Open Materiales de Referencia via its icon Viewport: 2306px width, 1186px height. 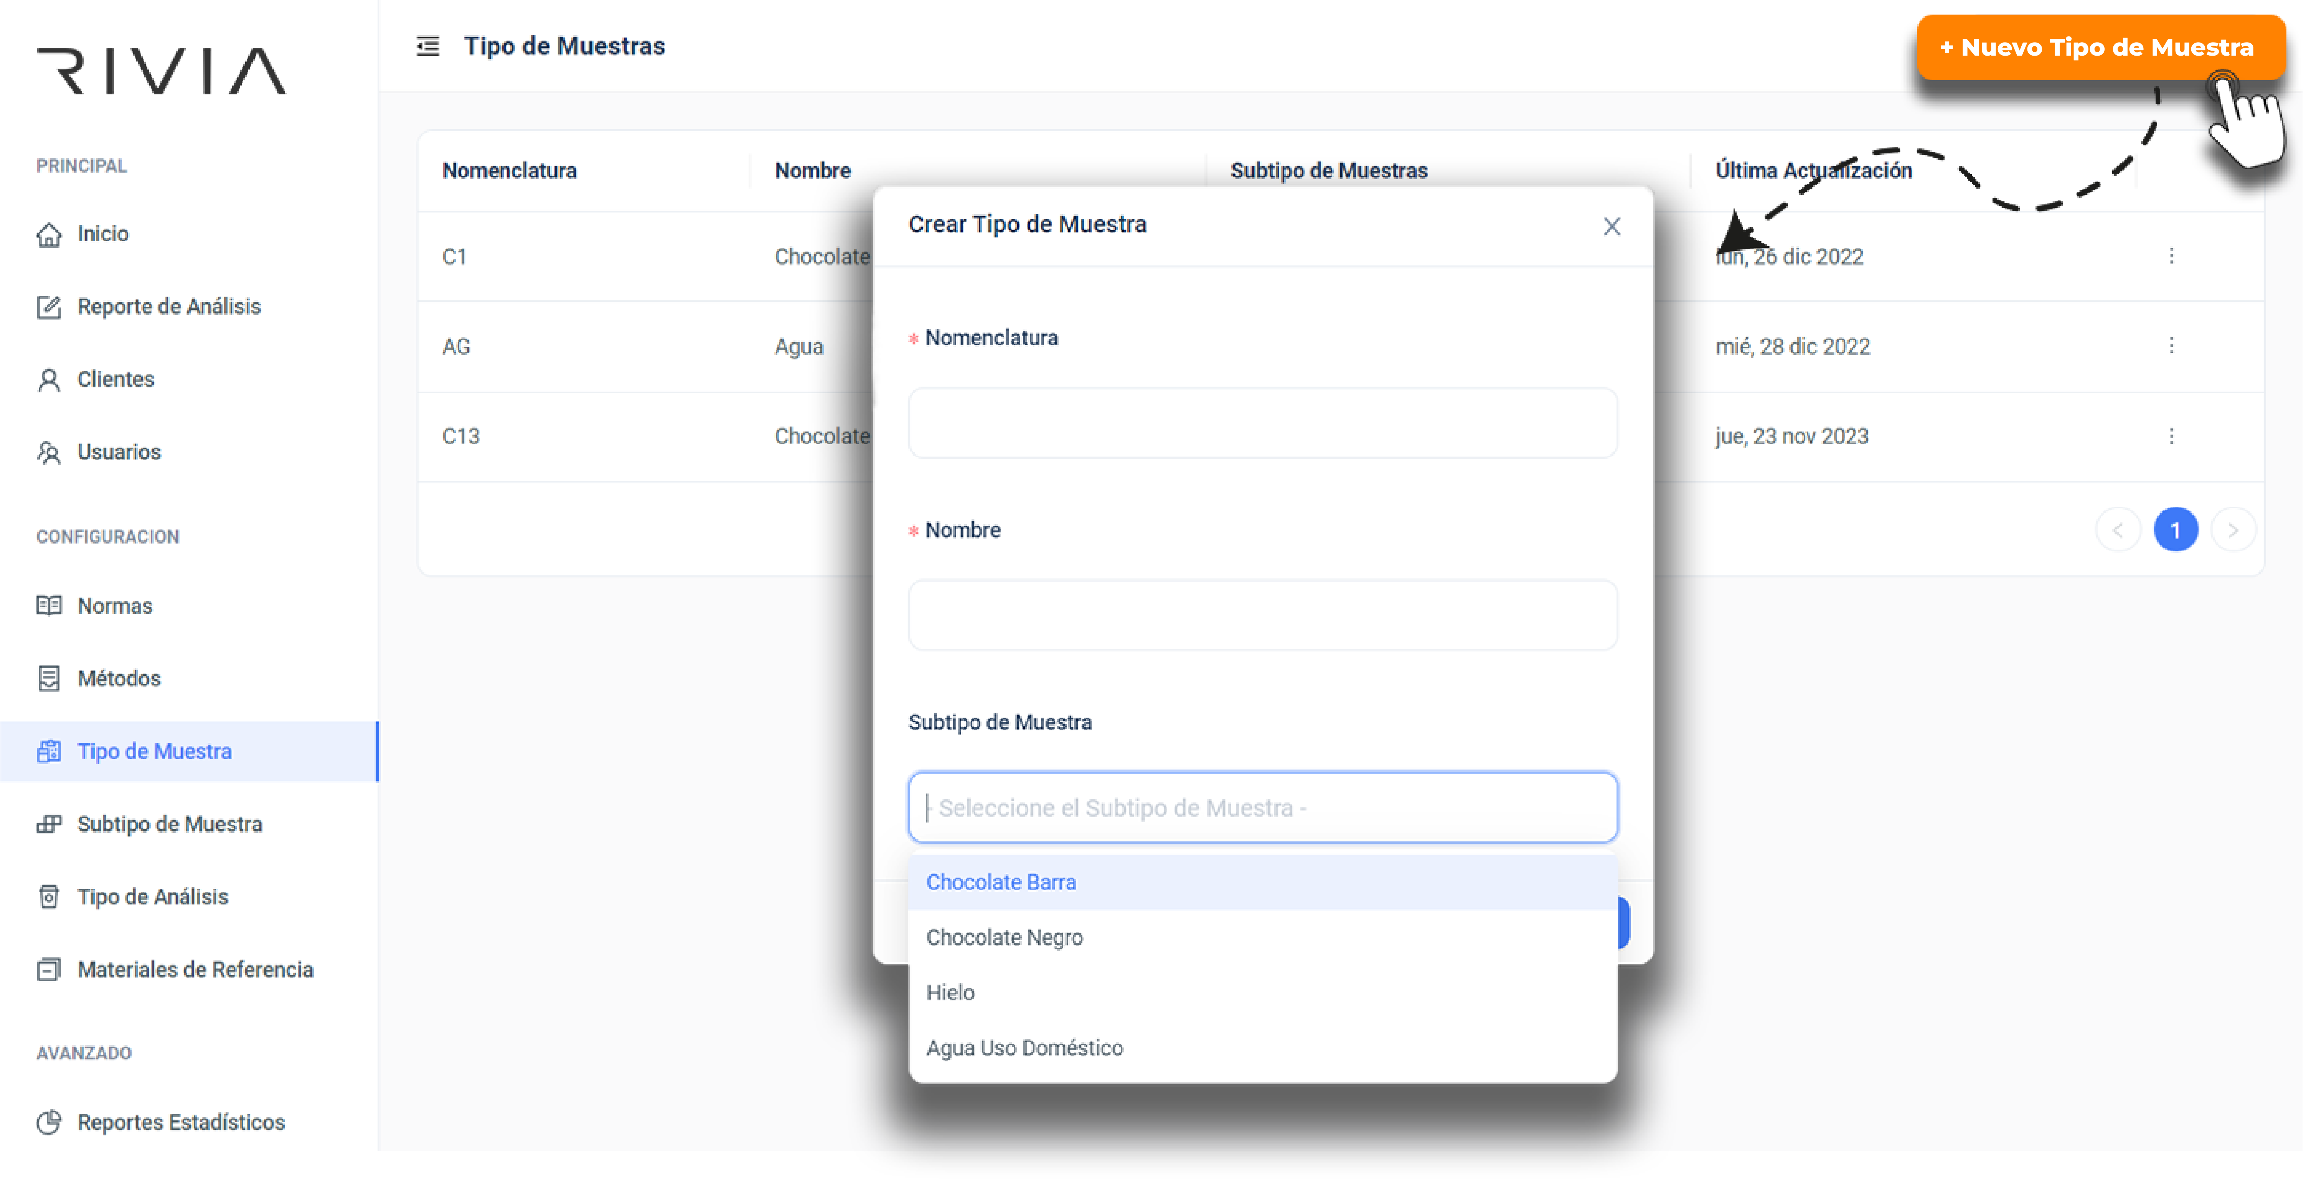point(49,969)
